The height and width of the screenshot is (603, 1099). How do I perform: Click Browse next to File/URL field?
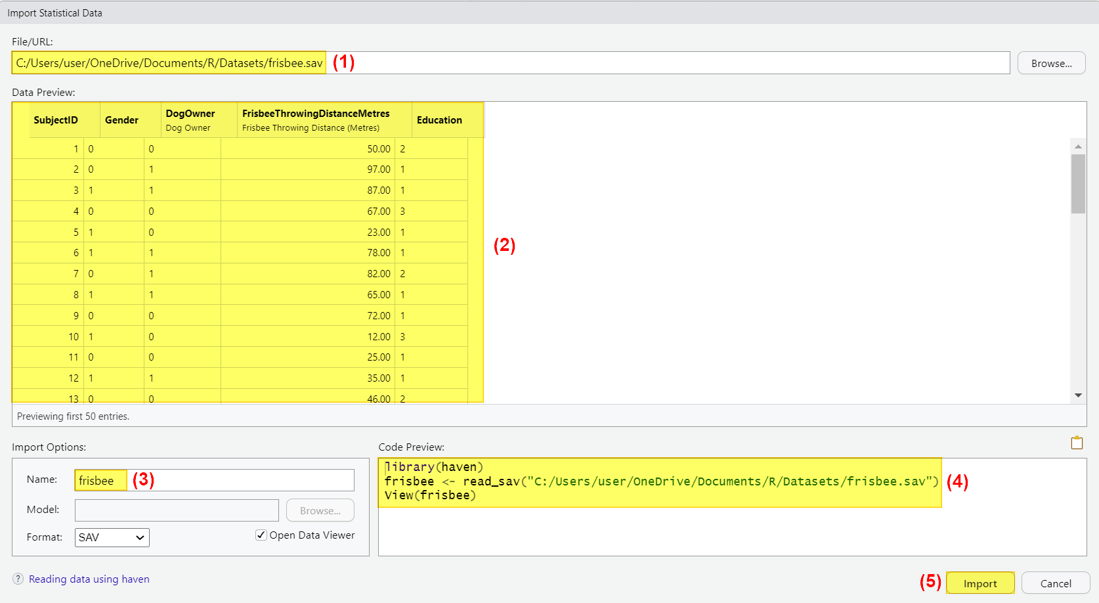click(x=1051, y=63)
